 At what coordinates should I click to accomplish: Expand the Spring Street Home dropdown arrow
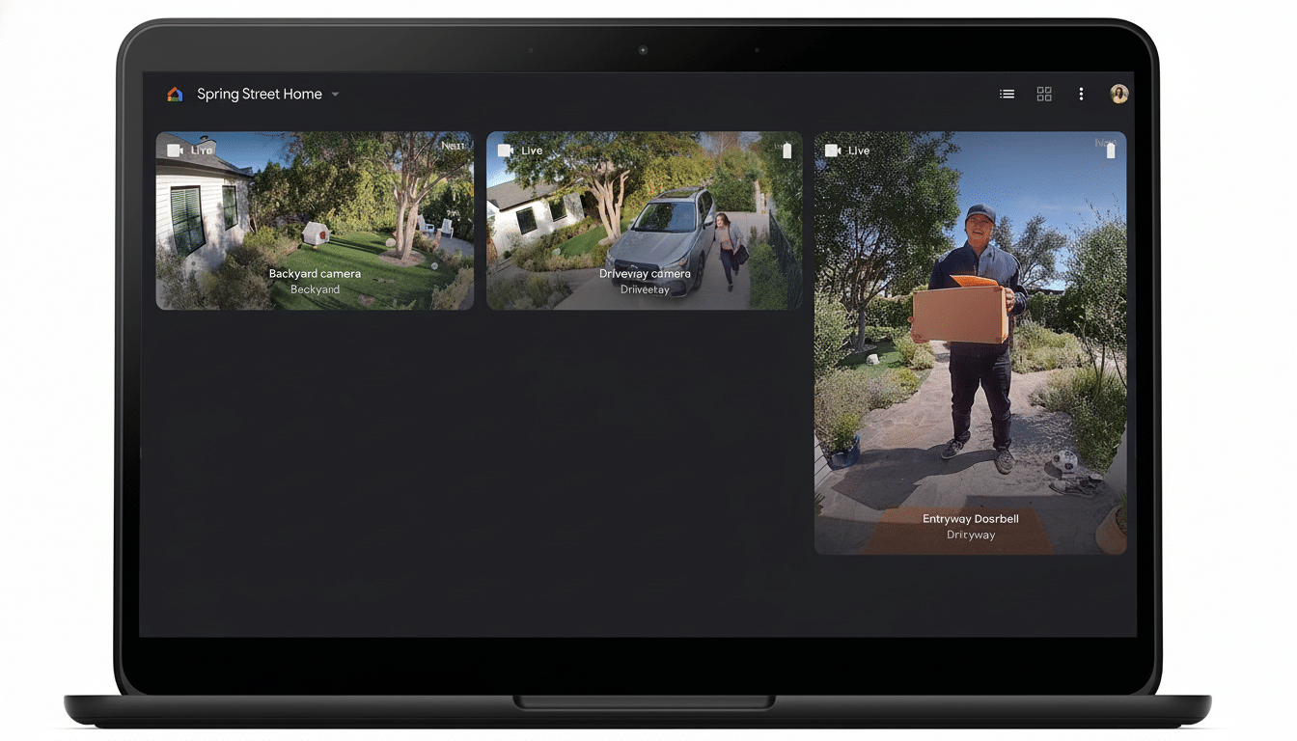335,94
